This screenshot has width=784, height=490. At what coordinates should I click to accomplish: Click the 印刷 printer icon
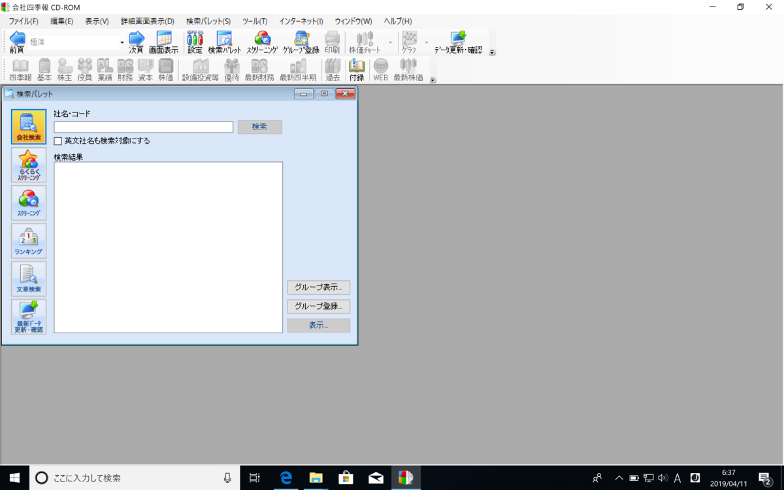332,42
